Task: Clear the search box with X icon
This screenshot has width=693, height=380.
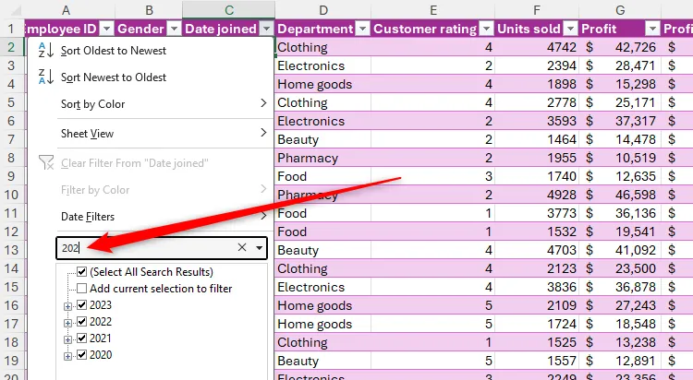Action: (242, 247)
